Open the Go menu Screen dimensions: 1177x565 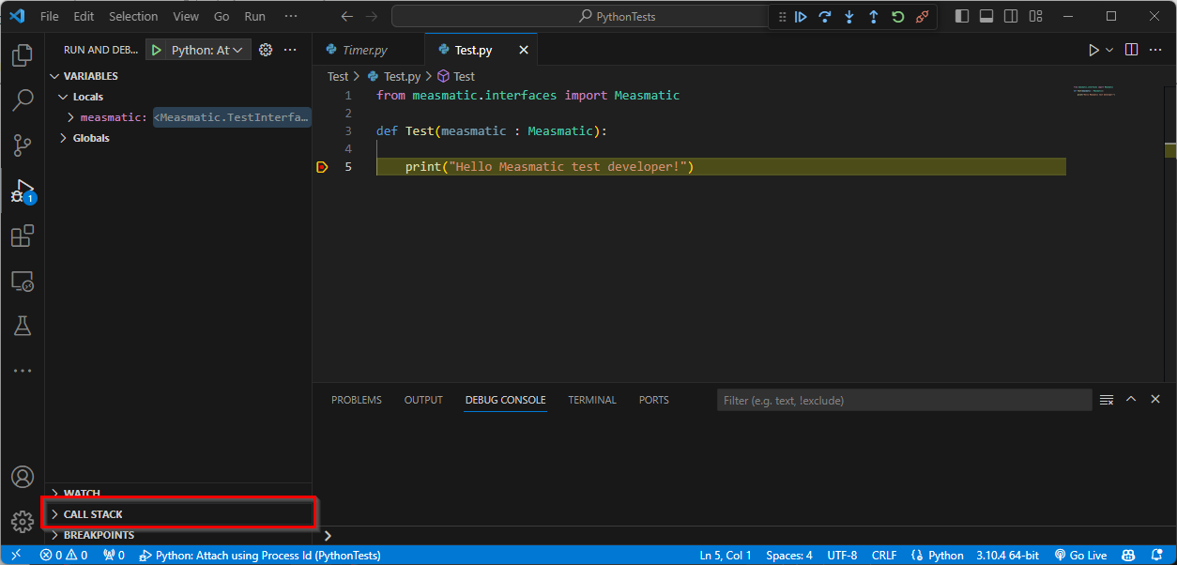click(222, 16)
